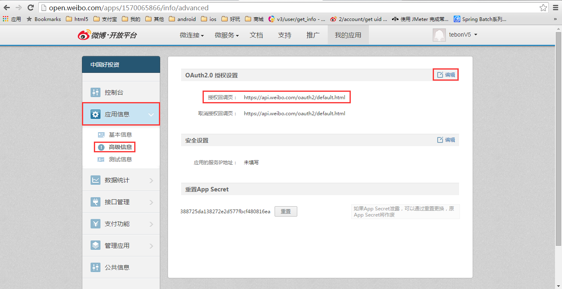The width and height of the screenshot is (562, 289).
Task: Open 微服务 dropdown menu
Action: [x=226, y=35]
